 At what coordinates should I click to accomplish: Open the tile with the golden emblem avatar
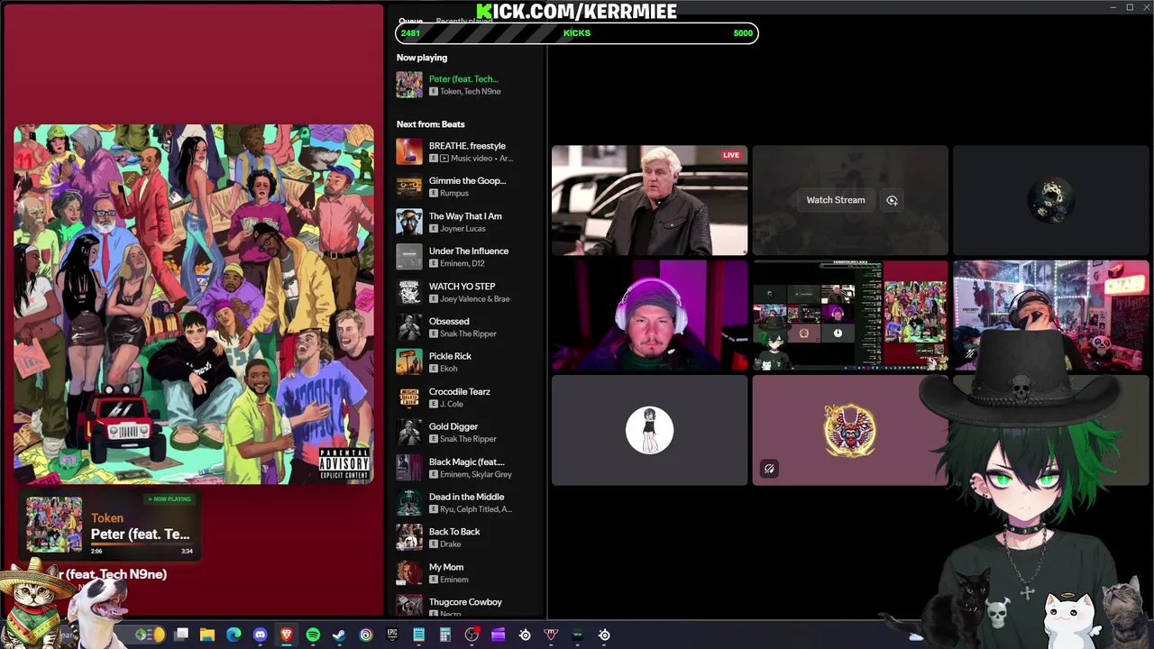pyautogui.click(x=850, y=431)
